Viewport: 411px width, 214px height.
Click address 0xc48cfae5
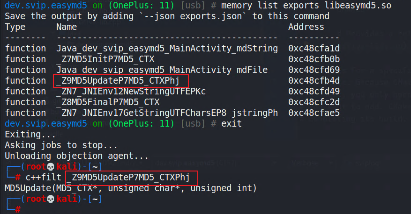[314, 113]
